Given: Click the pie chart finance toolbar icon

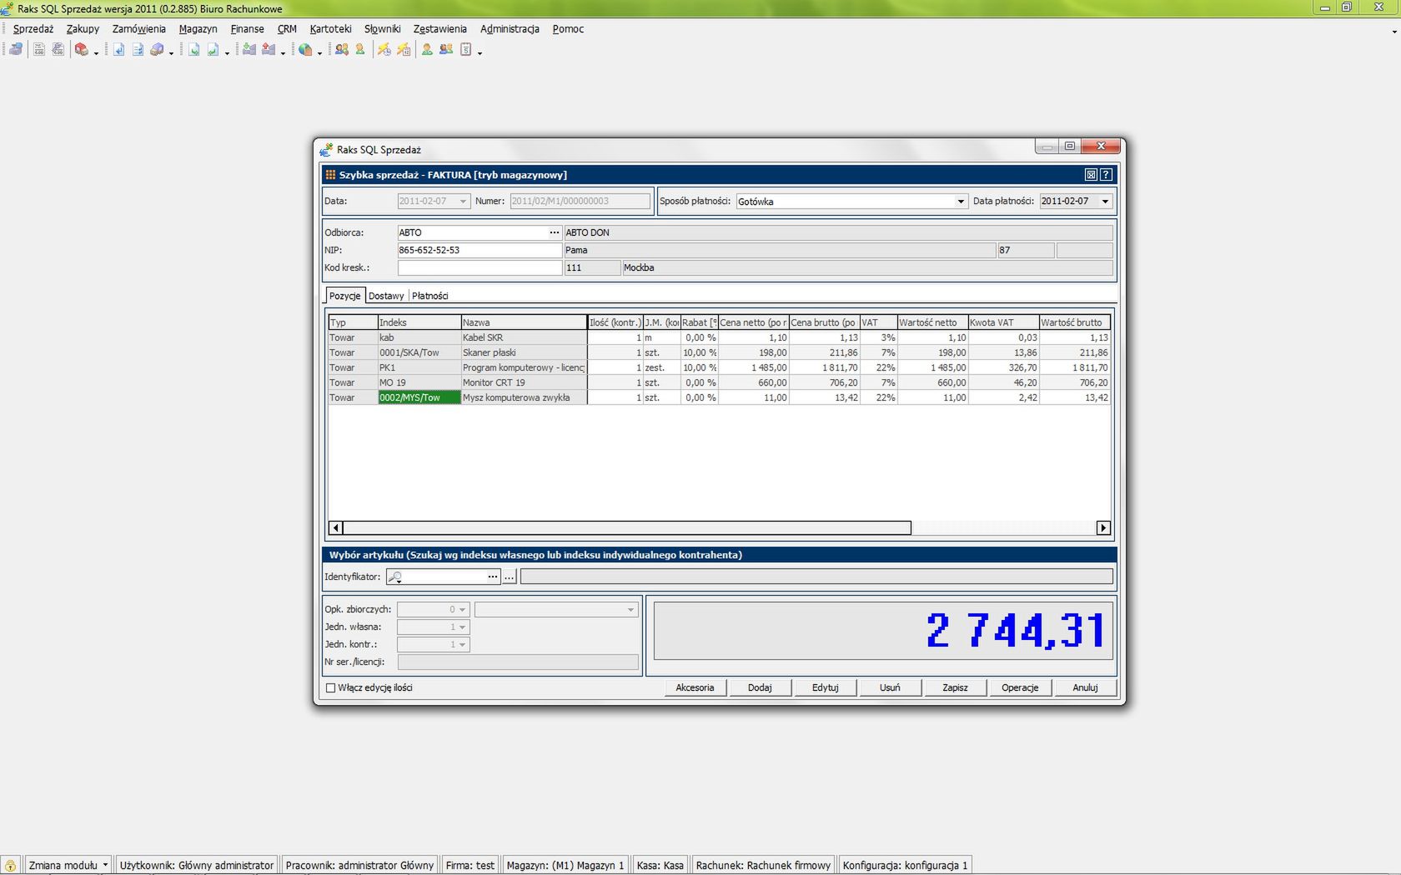Looking at the screenshot, I should [x=305, y=50].
